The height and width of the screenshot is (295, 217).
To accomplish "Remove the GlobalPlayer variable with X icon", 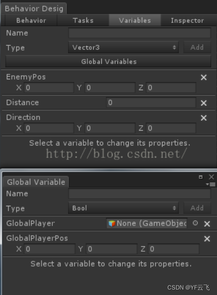I will coord(207,224).
